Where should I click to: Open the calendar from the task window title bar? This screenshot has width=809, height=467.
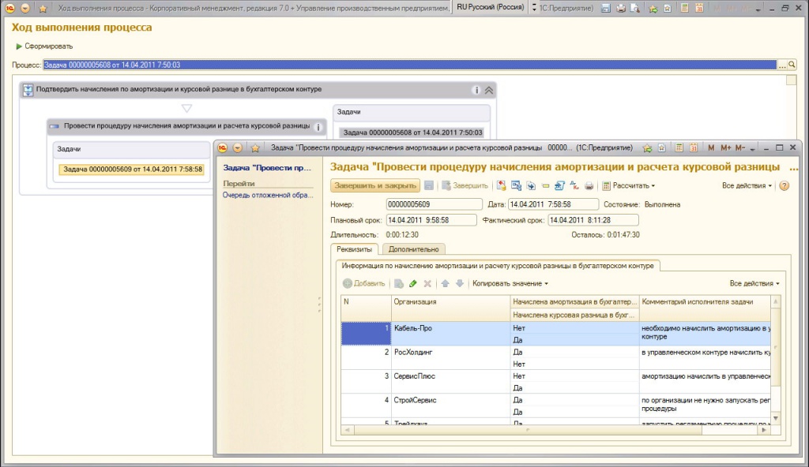[694, 148]
